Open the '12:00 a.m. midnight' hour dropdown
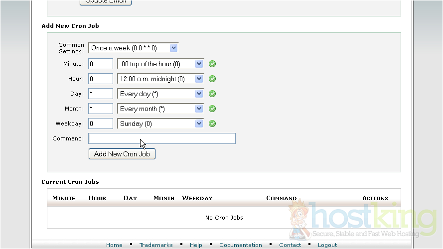 [x=160, y=79]
